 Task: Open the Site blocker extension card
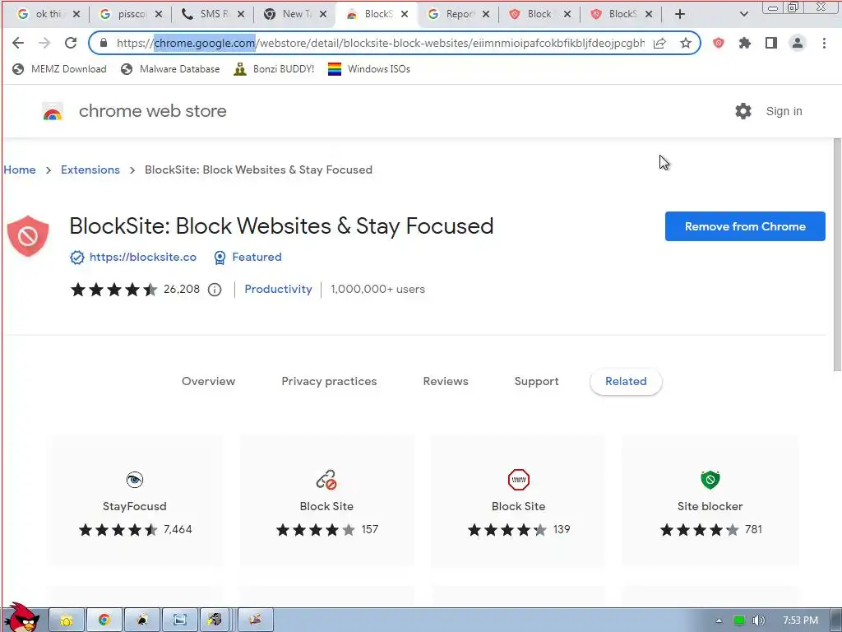pos(710,501)
